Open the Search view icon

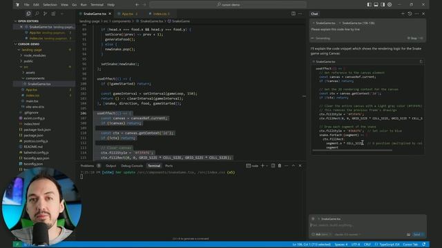pos(37,14)
